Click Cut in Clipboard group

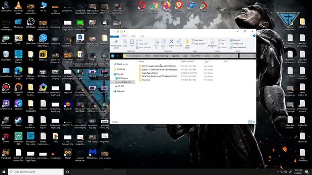click(x=139, y=40)
